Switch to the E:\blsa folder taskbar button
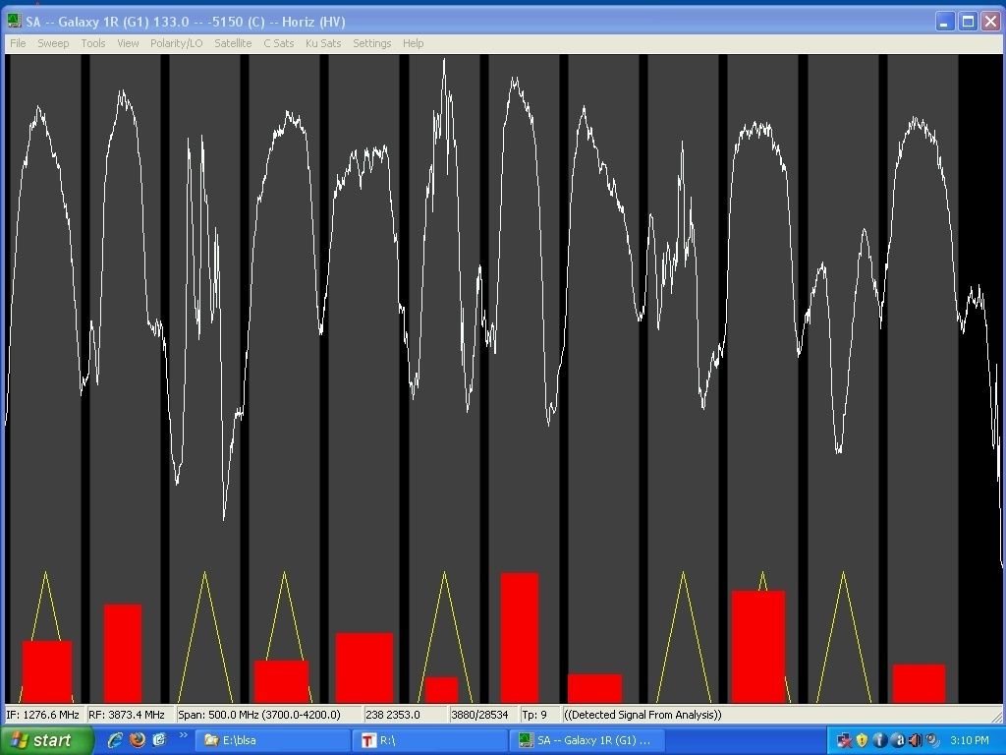This screenshot has width=1006, height=755. pyautogui.click(x=273, y=740)
